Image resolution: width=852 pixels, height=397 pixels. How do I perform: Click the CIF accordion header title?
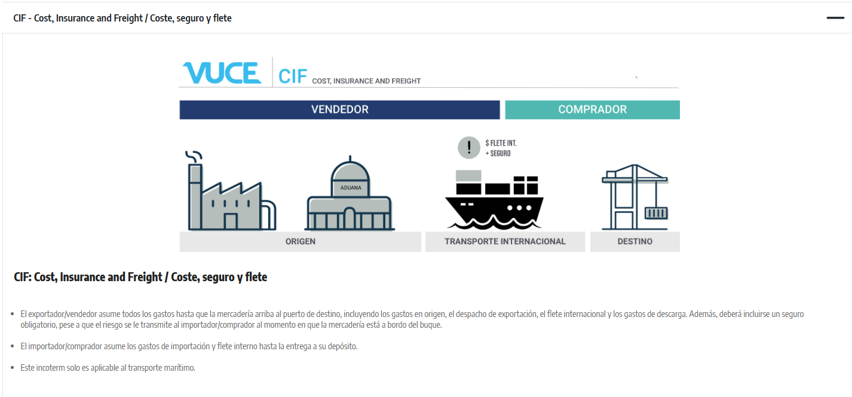122,18
